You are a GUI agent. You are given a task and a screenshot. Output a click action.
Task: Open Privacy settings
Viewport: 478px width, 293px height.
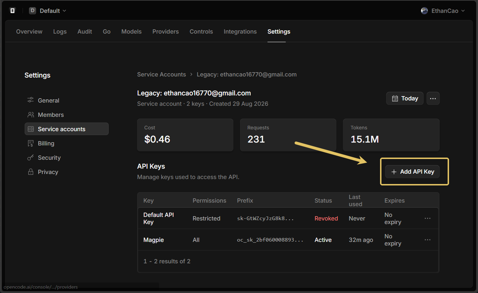[66, 172]
